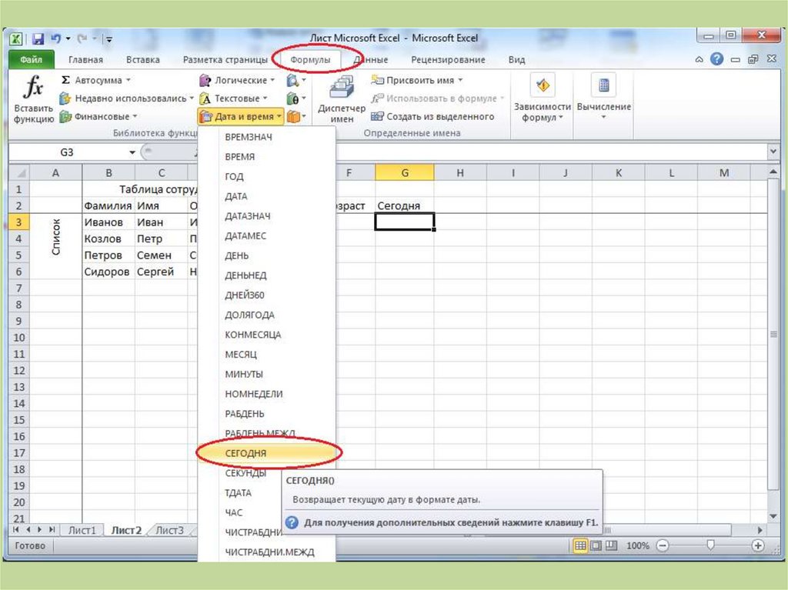
Task: Click the Help question mark icon
Action: (x=716, y=59)
